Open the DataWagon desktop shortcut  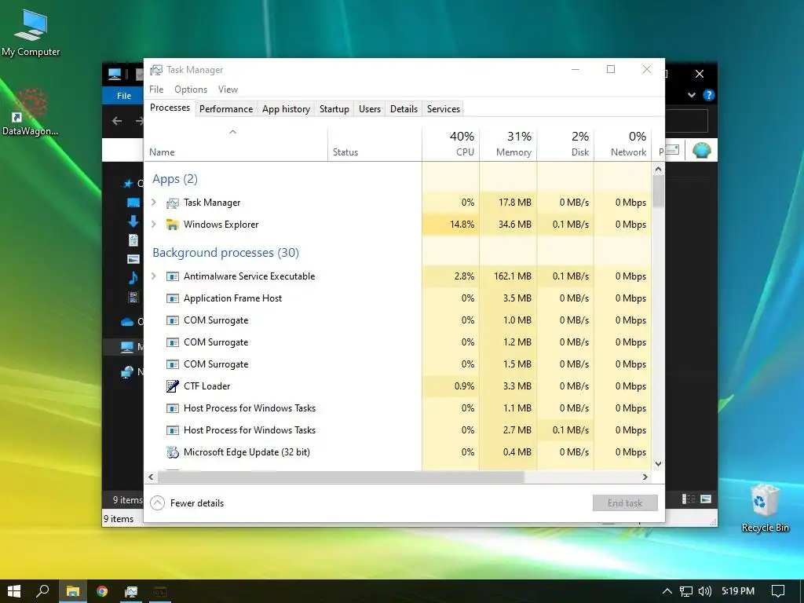31,111
